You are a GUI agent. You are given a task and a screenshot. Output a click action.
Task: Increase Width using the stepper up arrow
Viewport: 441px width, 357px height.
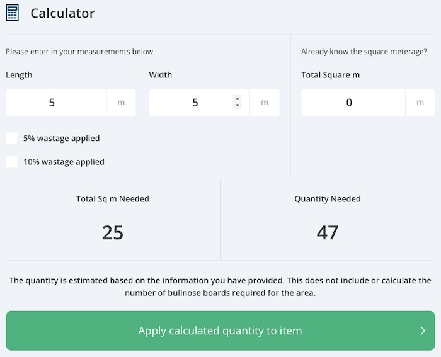237,99
